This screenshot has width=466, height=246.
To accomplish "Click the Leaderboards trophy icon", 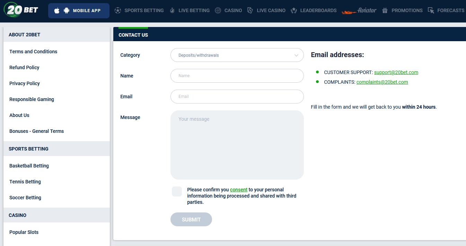I will tap(294, 10).
